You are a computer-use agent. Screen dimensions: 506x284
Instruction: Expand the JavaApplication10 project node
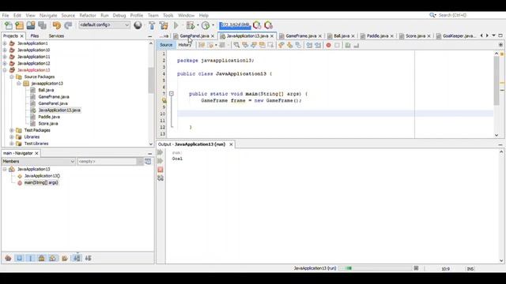tap(5, 50)
